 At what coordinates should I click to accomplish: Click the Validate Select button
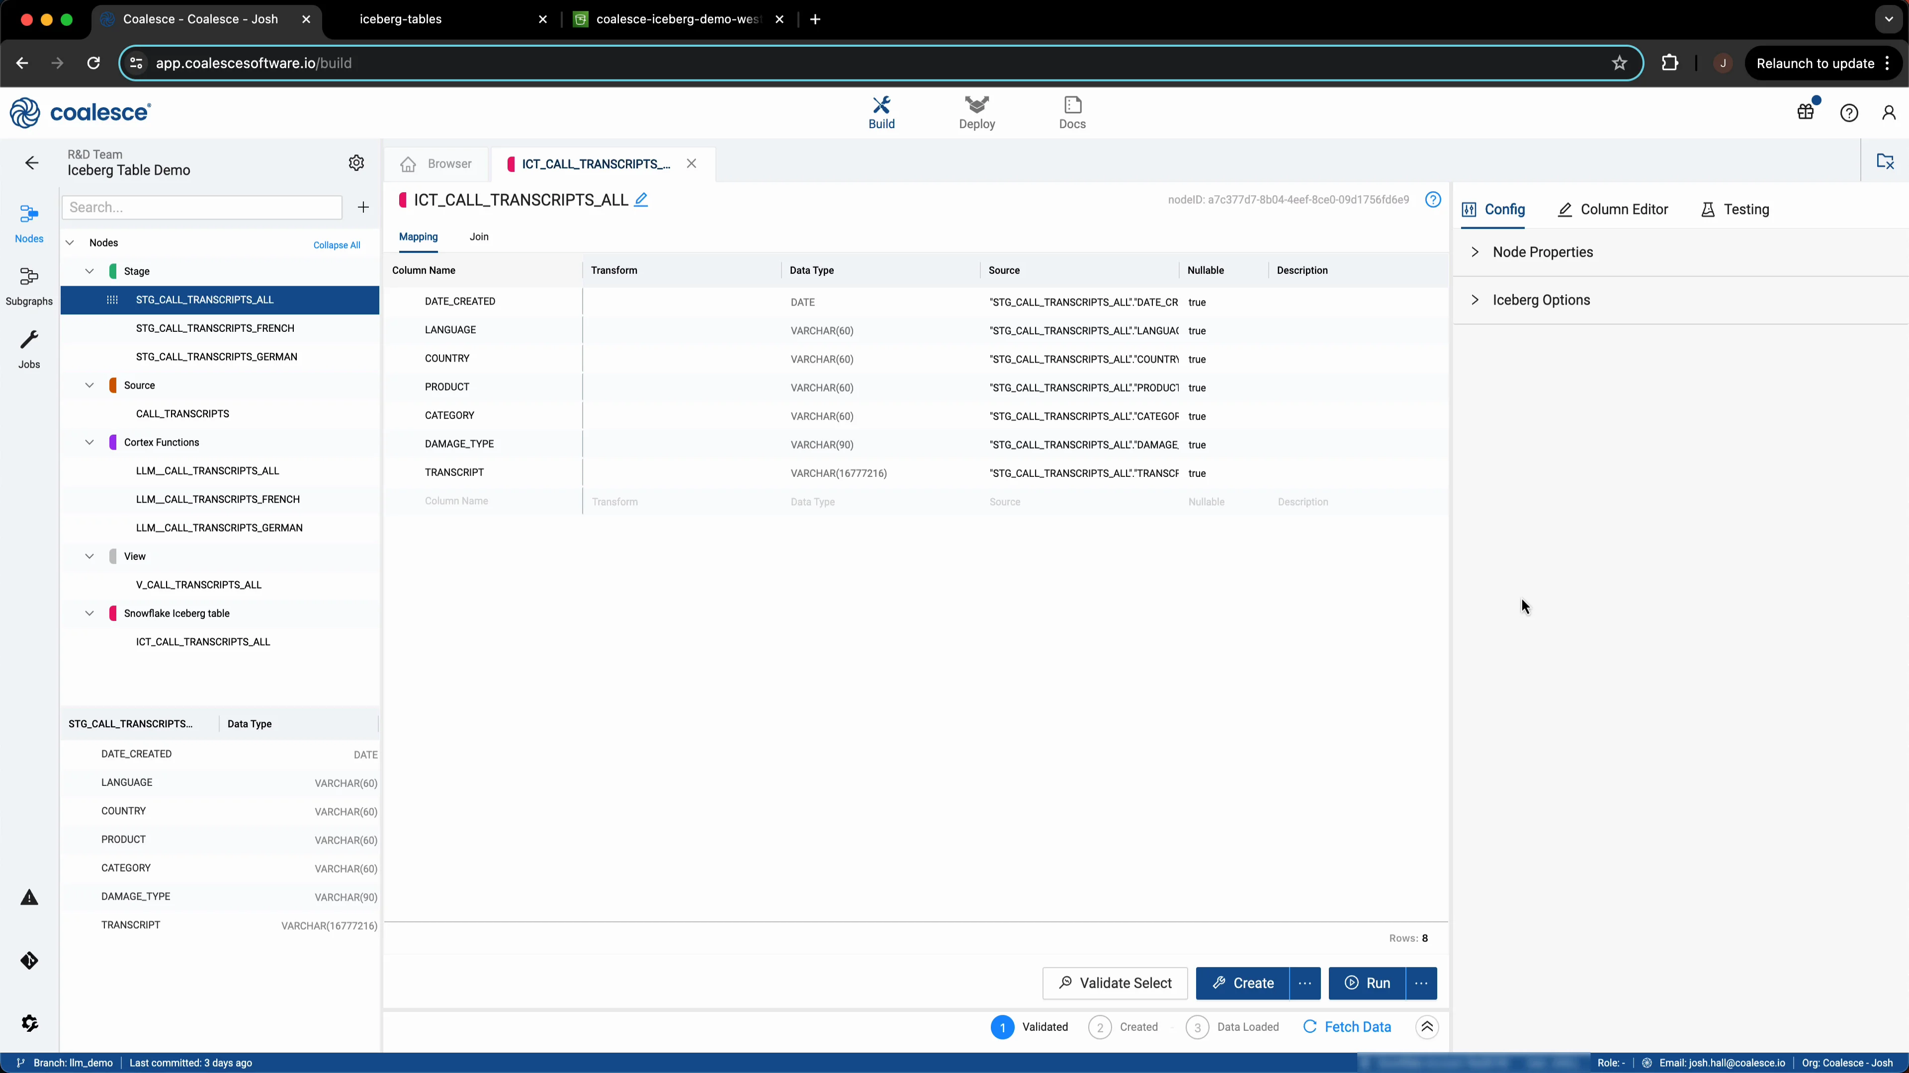coord(1115,984)
